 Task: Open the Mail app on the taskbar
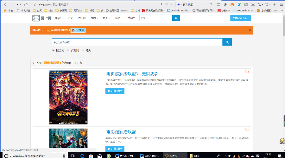pos(100,156)
